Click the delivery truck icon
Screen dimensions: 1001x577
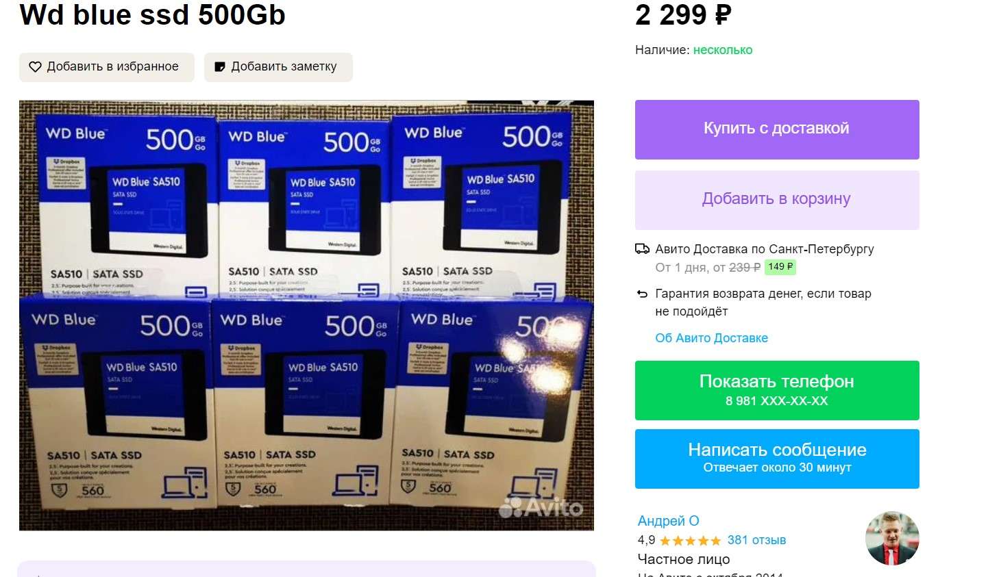[642, 249]
